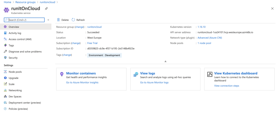Open the Scale settings item
The width and height of the screenshot is (279, 113).
click(11, 84)
